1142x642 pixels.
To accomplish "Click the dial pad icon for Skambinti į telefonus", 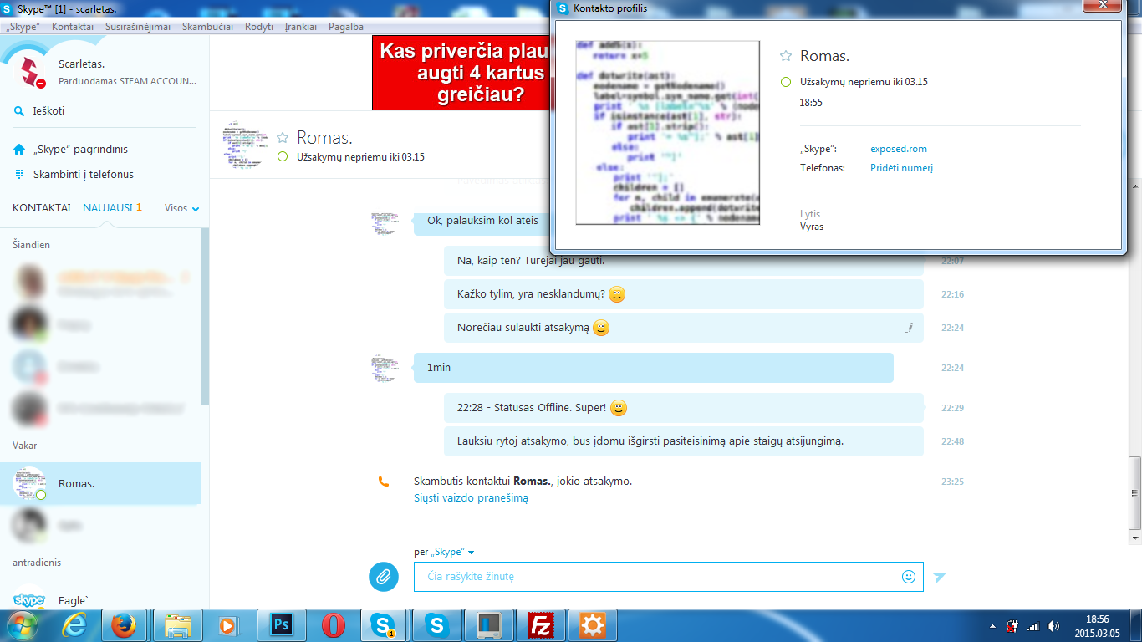I will tap(19, 175).
